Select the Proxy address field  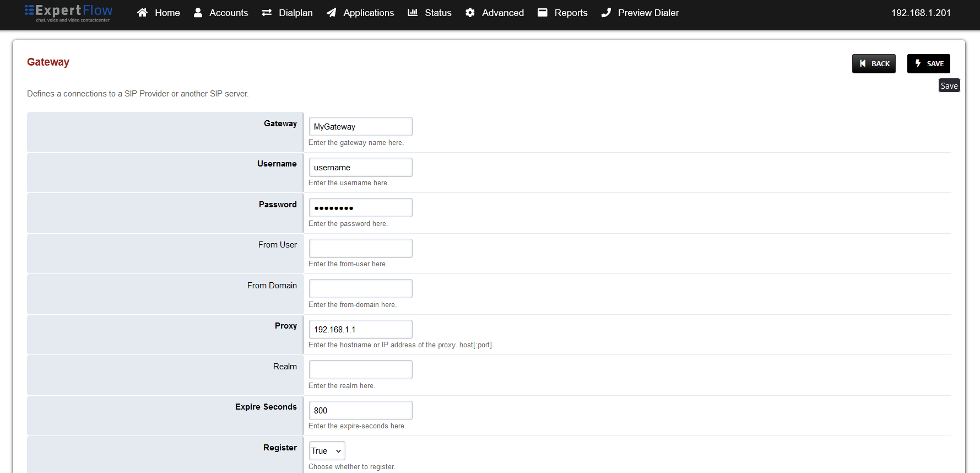[x=360, y=330]
